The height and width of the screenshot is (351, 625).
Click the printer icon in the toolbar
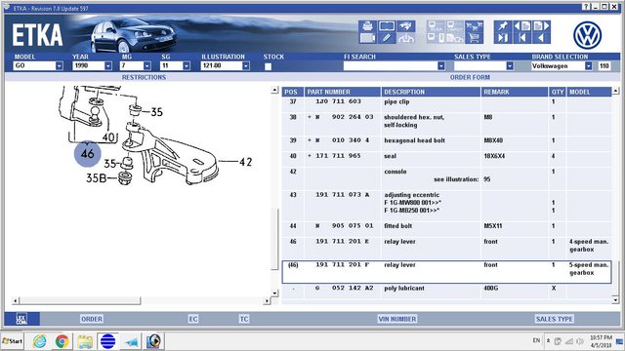click(367, 26)
